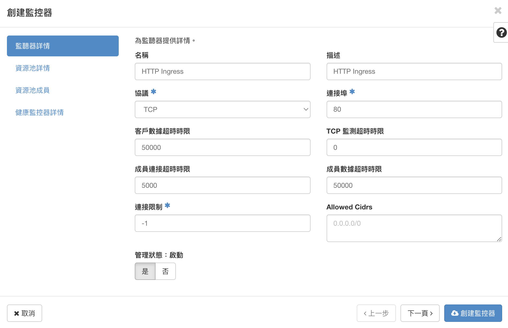Focus the 描述 description field
This screenshot has width=508, height=328.
pyautogui.click(x=414, y=72)
